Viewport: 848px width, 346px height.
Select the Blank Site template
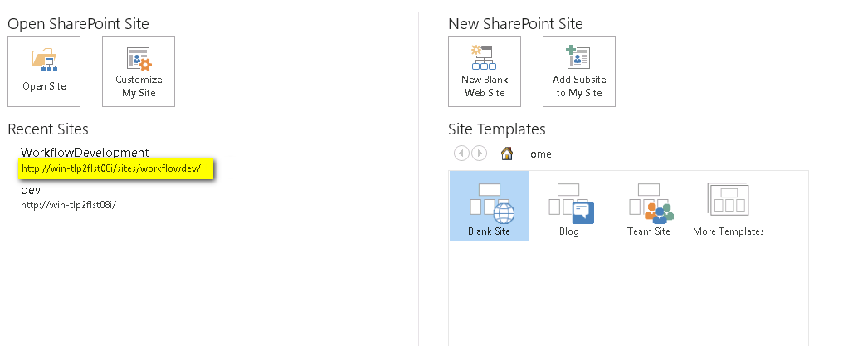490,206
